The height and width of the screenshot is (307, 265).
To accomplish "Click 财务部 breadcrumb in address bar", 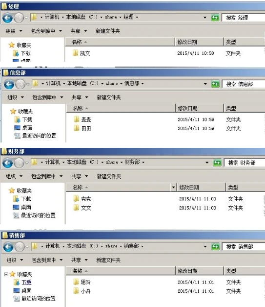I will [x=132, y=162].
